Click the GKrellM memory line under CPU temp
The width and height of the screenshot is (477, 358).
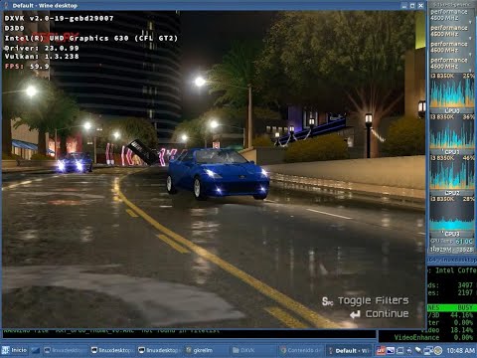452,250
